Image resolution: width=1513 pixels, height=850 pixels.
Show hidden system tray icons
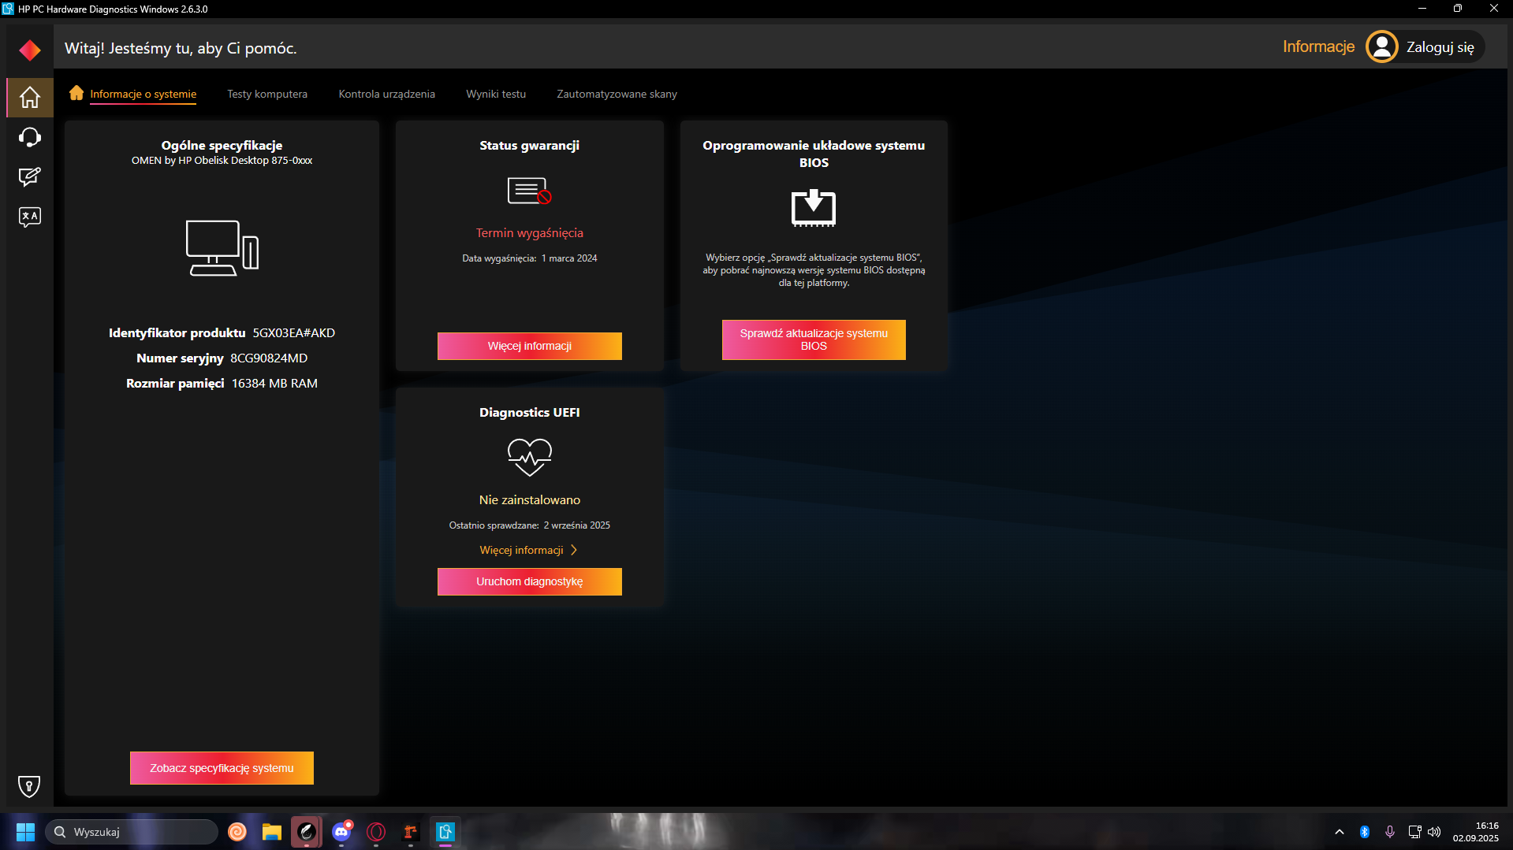pos(1340,832)
